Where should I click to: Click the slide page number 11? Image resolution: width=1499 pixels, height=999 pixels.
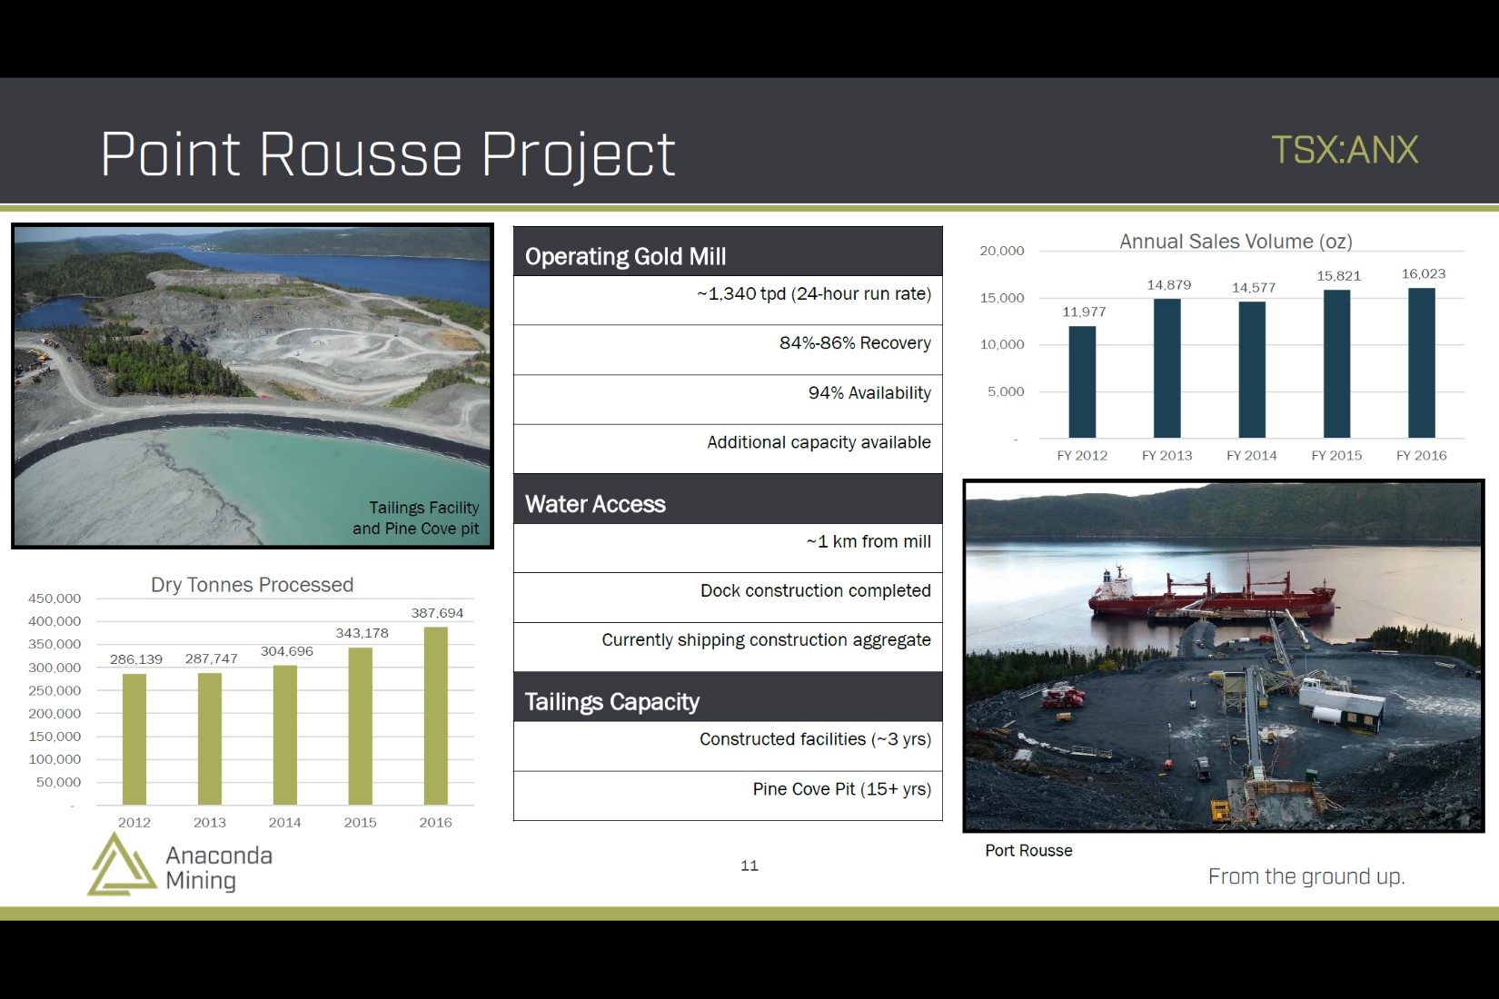tap(749, 865)
